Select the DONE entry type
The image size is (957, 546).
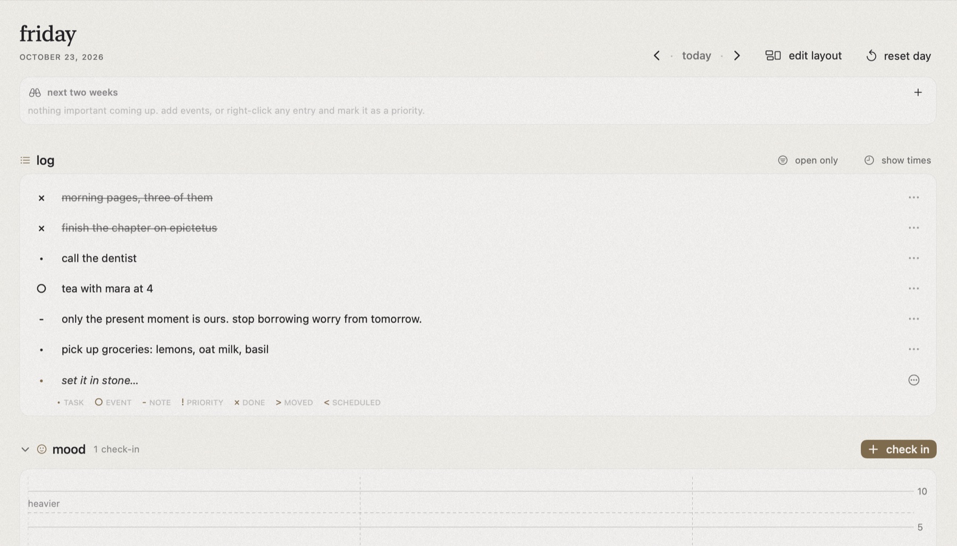pos(249,402)
